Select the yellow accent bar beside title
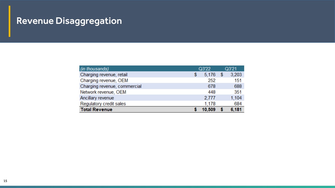335x188 pixels. click(x=10, y=21)
